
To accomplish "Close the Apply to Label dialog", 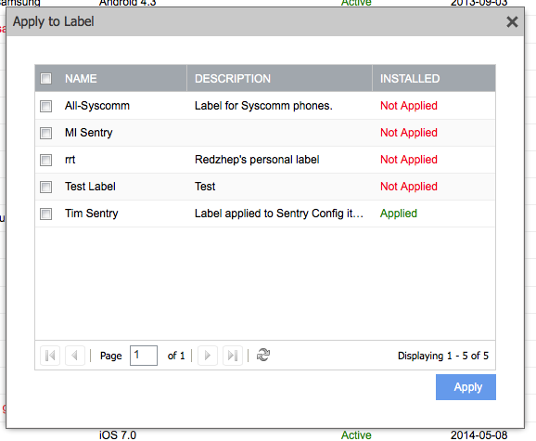I will coord(512,22).
